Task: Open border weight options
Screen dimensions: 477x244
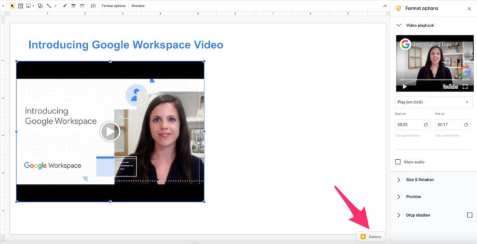Action: coord(73,6)
